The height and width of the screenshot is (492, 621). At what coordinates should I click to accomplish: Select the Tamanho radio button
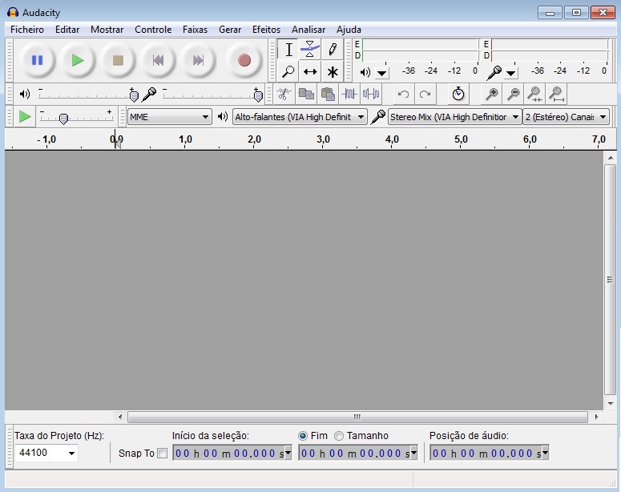(x=339, y=436)
